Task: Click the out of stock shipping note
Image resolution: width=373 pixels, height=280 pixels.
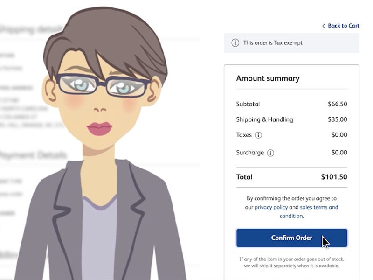Action: [292, 262]
